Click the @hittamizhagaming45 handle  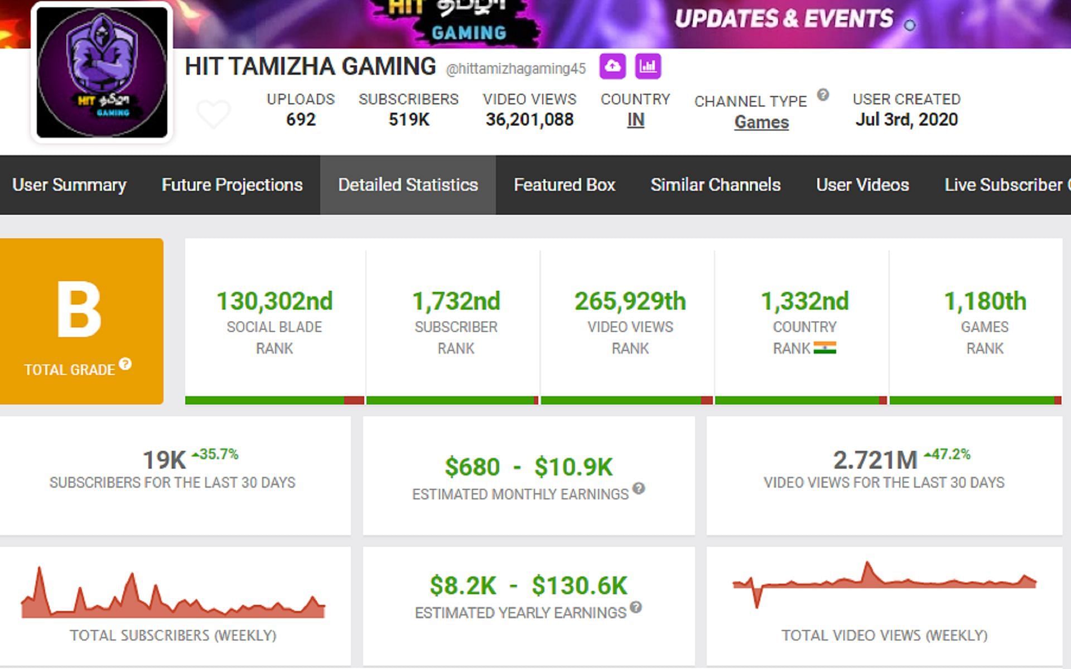(x=516, y=69)
